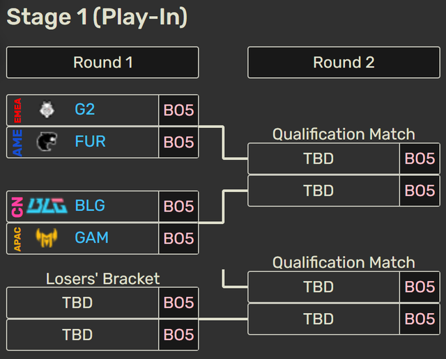Click the BO5 cell beside FUR
The height and width of the screenshot is (359, 446).
[x=178, y=142]
